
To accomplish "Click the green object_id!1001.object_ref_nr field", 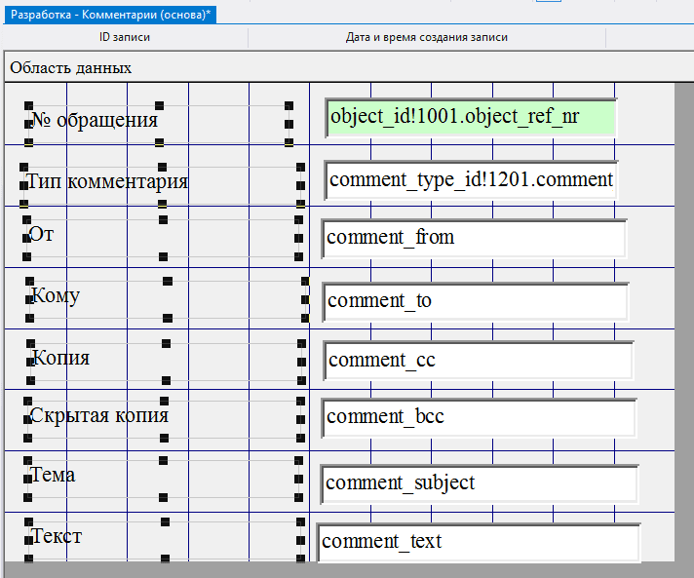I will pyautogui.click(x=472, y=117).
